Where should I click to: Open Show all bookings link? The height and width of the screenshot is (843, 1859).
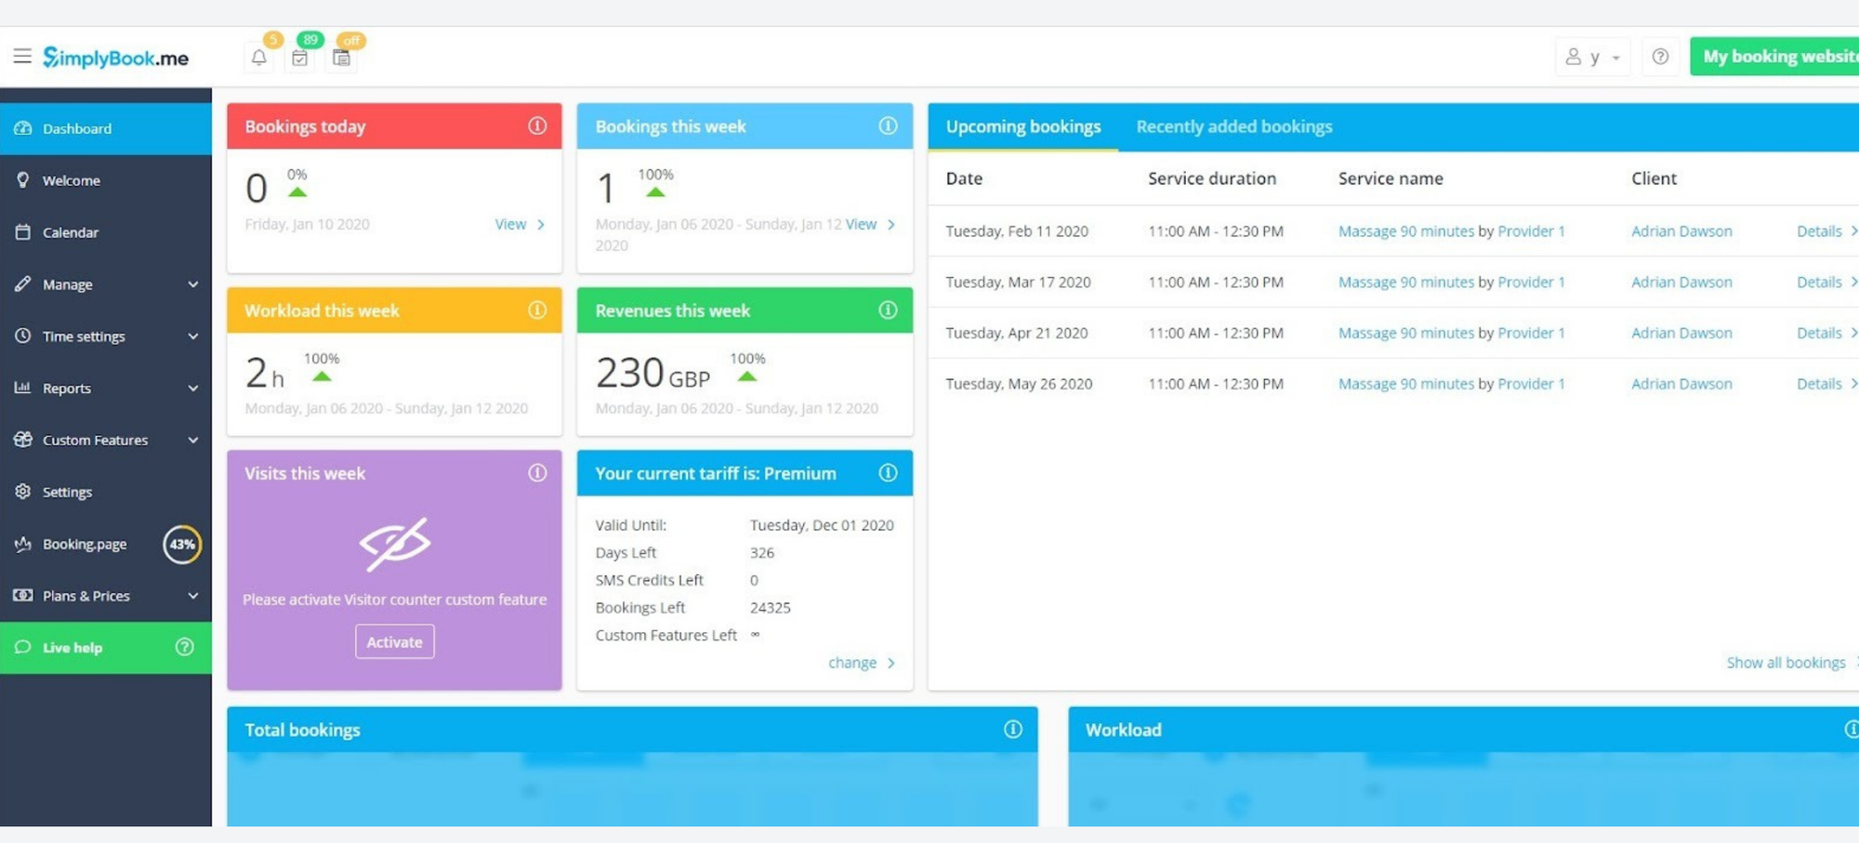pyautogui.click(x=1786, y=662)
